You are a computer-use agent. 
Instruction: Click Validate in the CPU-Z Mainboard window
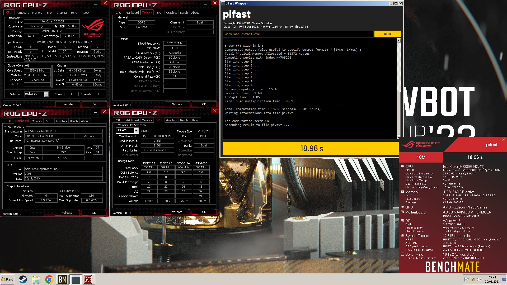(x=67, y=213)
